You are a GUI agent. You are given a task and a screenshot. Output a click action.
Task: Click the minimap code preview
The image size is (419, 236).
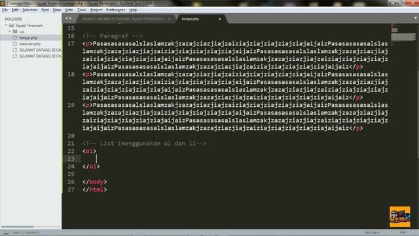click(x=403, y=35)
